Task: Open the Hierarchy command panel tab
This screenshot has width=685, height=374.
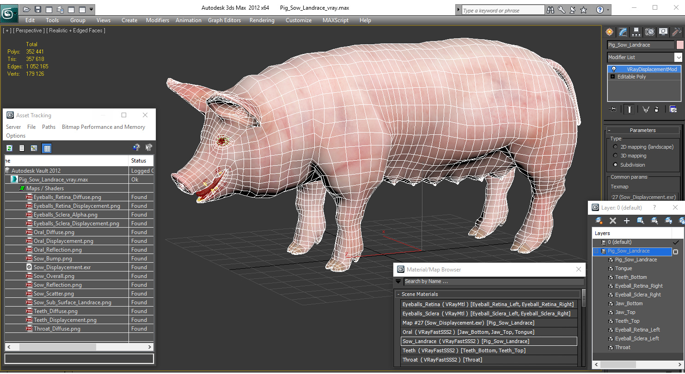Action: (636, 32)
